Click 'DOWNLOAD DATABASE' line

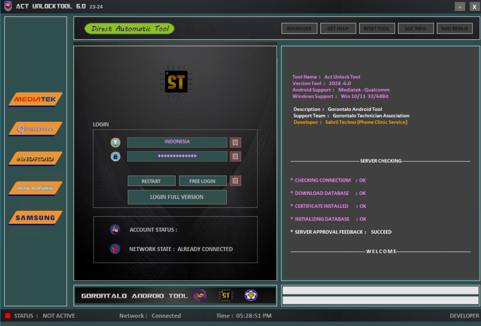coord(328,193)
